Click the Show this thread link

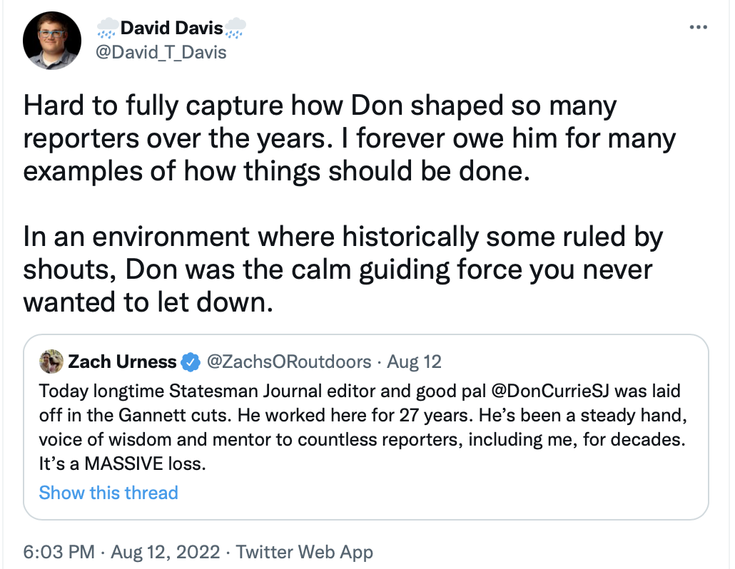[x=108, y=492]
